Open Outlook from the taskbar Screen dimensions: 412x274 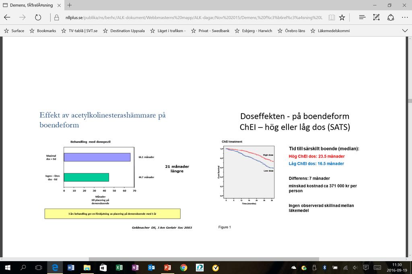click(x=151, y=268)
